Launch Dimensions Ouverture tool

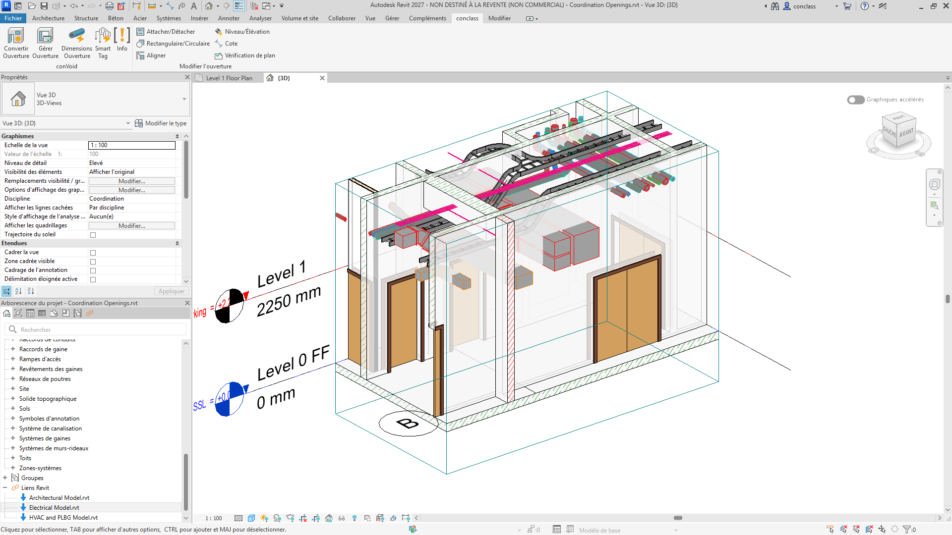(x=77, y=43)
